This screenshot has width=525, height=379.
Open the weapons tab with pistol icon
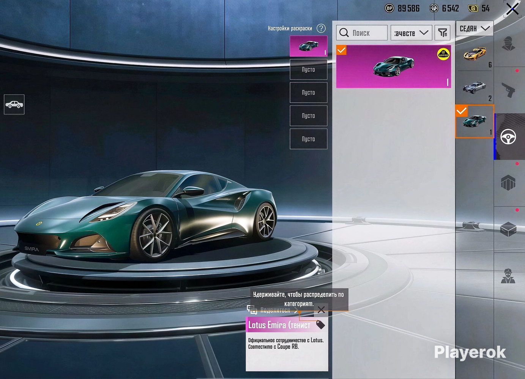508,90
